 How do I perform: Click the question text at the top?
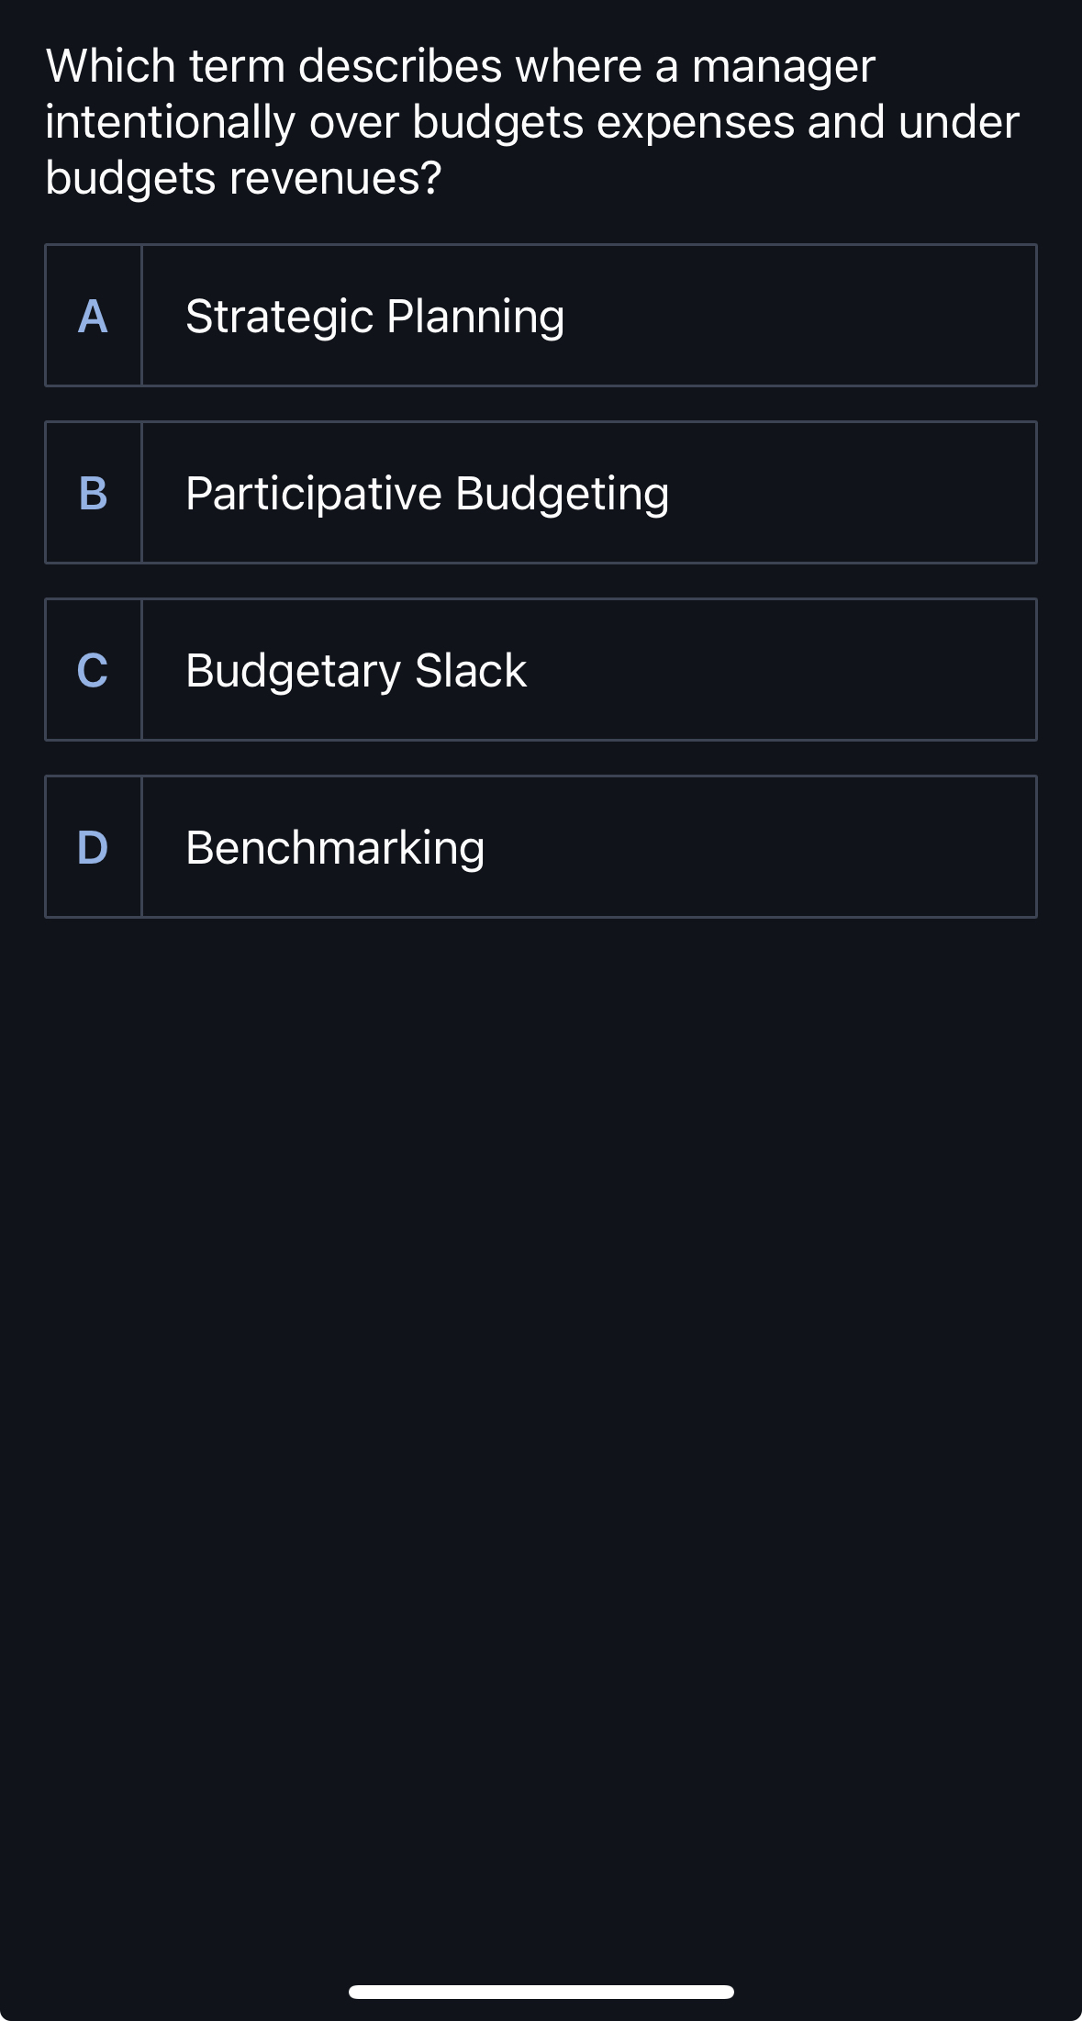(532, 119)
